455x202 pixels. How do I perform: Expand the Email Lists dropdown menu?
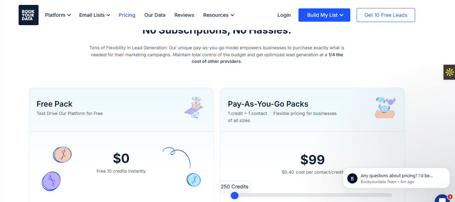(x=95, y=15)
